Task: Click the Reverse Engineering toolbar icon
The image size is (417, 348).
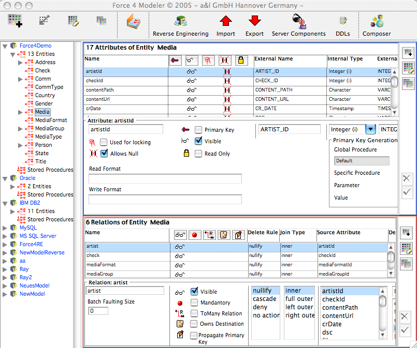Action: pos(180,21)
